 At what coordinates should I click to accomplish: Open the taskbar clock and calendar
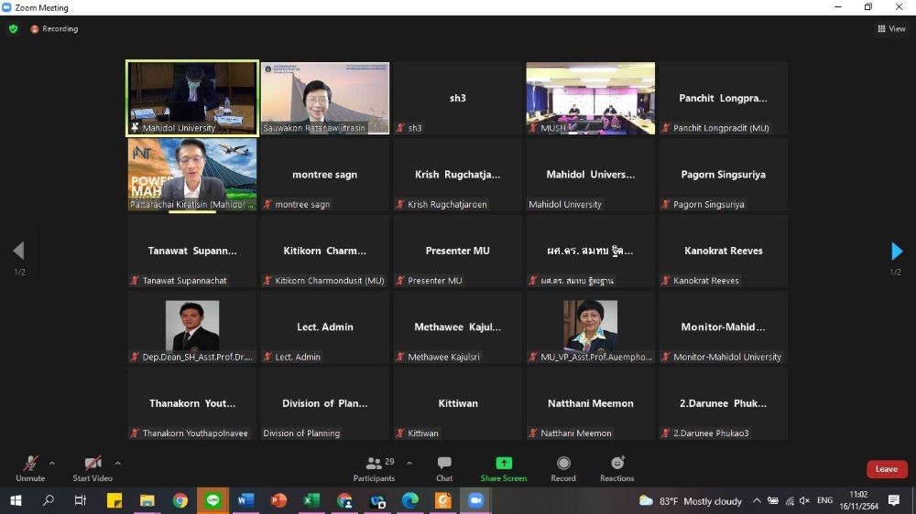point(859,500)
